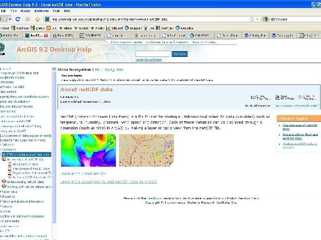The height and width of the screenshot is (240, 321).
Task: Click the ESRI Support Center link
Action: coord(126,42)
